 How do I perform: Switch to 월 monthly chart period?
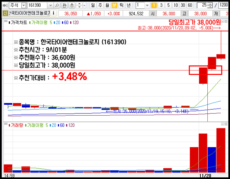107,5
